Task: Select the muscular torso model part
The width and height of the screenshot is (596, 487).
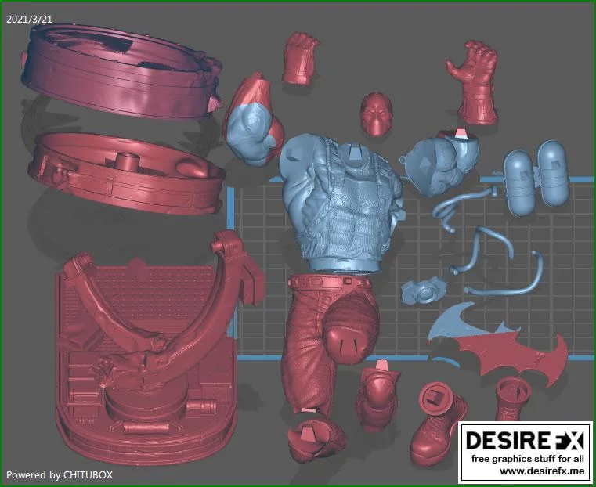Action: (x=341, y=204)
